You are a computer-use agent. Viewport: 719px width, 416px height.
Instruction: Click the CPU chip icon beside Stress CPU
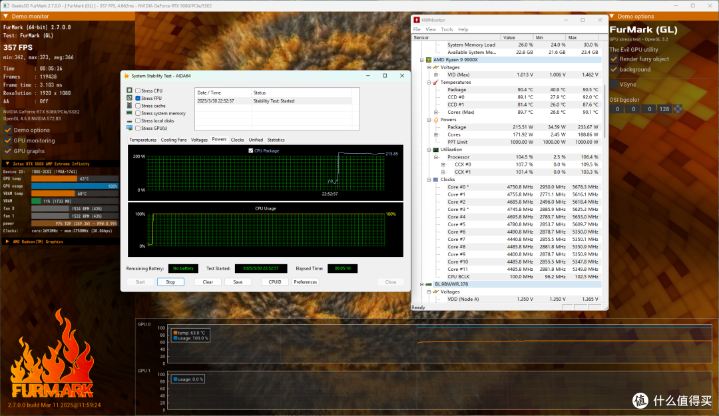[129, 91]
